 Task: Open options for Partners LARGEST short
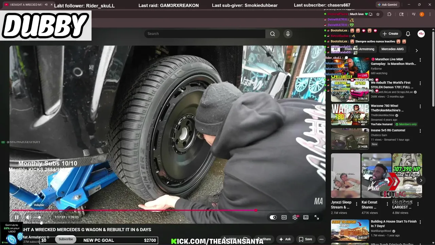418,204
